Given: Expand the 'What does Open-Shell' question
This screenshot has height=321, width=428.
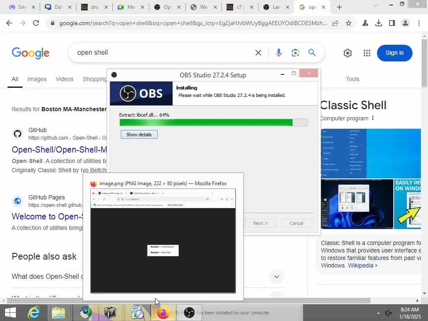Looking at the screenshot, I should pos(277,277).
